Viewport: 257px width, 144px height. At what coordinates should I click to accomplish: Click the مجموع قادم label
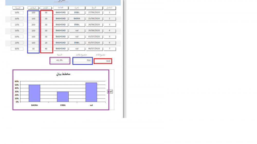[100, 55]
